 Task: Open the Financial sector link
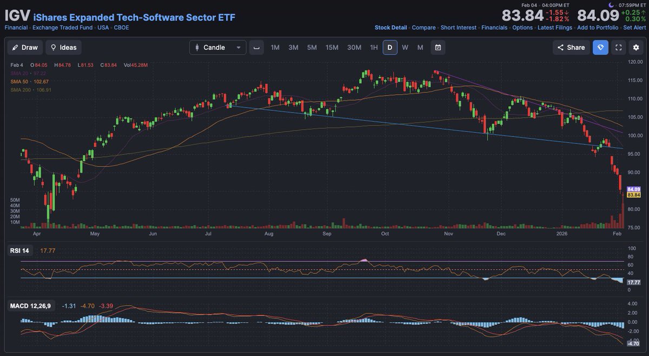click(x=16, y=27)
